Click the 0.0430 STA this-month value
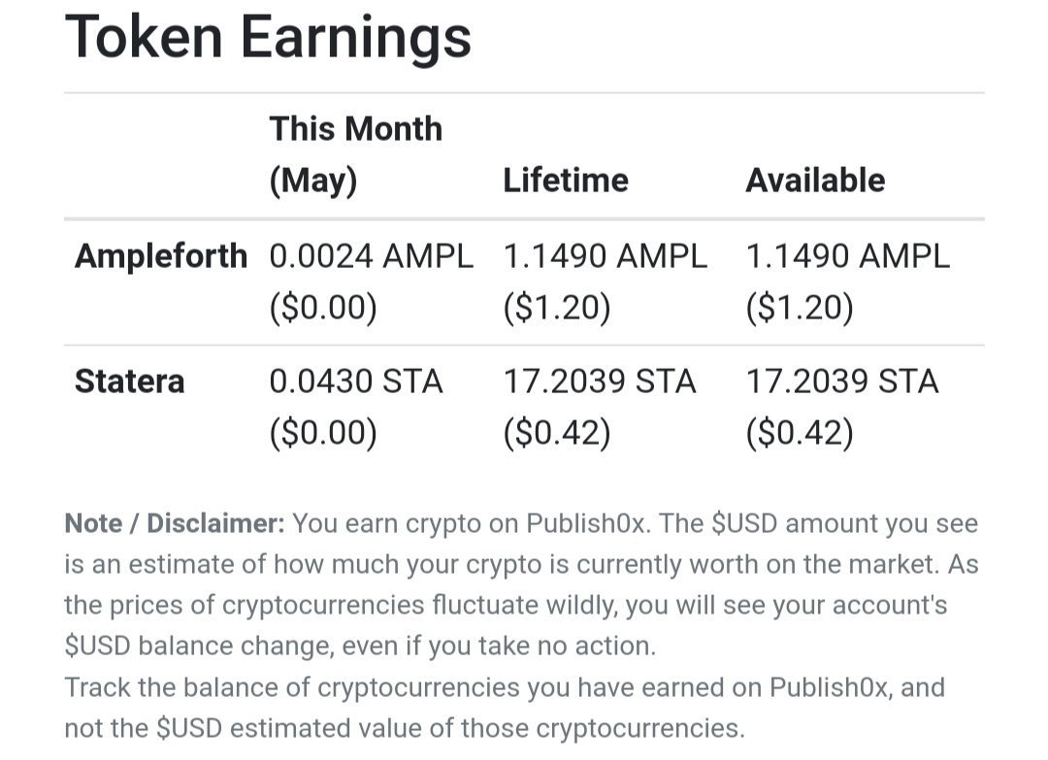Screen dimensions: 1048x760 coord(356,381)
